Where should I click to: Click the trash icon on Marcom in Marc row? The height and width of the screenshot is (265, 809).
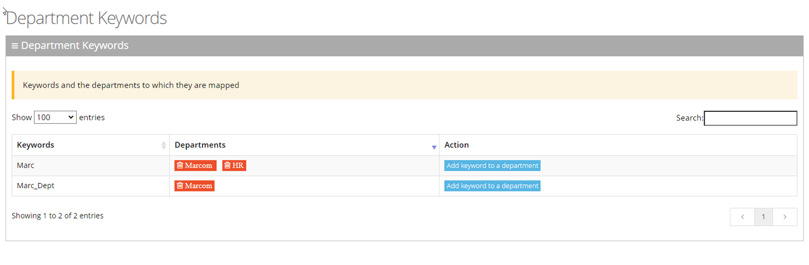point(180,166)
